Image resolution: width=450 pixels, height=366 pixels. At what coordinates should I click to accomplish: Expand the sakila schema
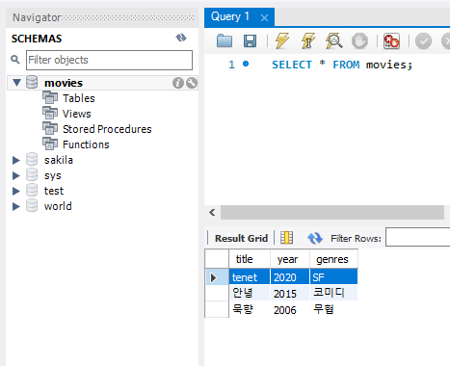(x=16, y=160)
